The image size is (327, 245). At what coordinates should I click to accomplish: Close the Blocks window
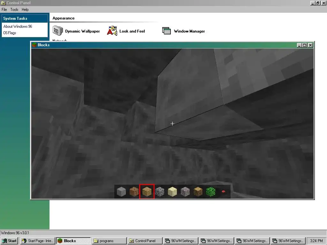(x=310, y=45)
